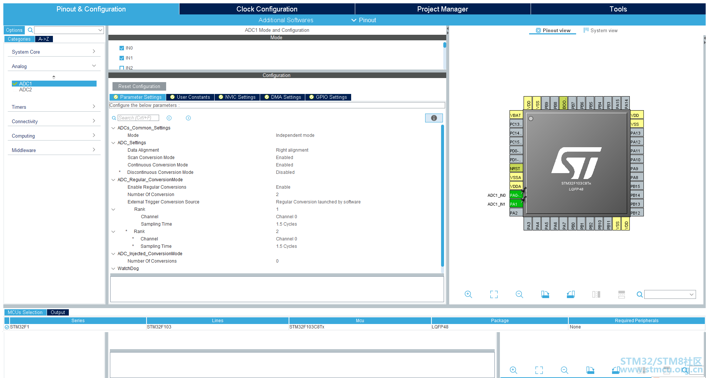
Task: Click the VDDA pin on the chip
Action: 516,186
